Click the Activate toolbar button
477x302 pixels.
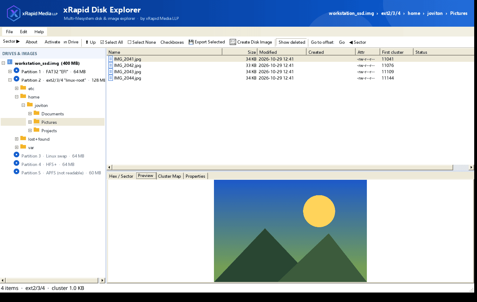point(52,42)
